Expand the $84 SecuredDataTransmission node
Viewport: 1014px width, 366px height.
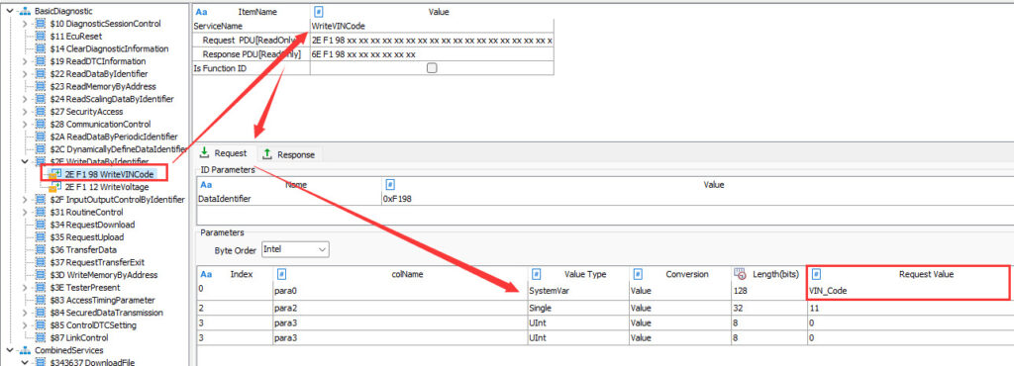25,313
